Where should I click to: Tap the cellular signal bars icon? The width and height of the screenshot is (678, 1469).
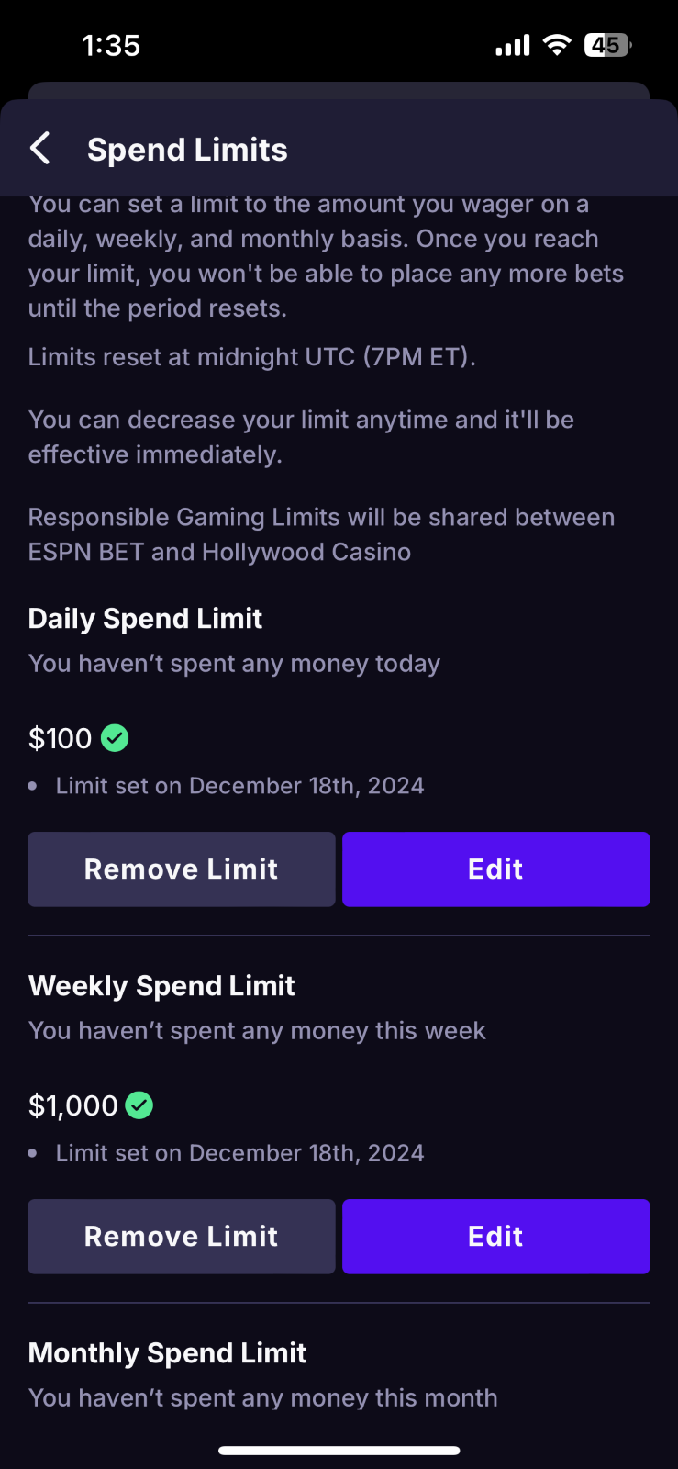[x=513, y=45]
